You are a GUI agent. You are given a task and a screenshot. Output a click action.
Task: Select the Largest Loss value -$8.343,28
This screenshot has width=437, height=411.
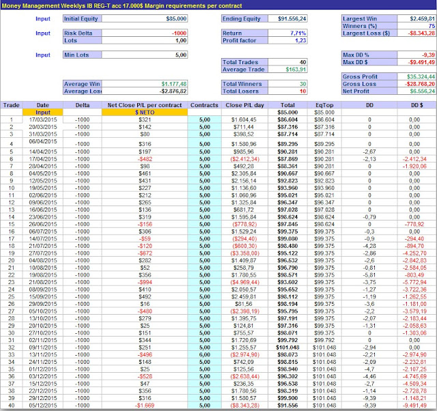[417, 33]
